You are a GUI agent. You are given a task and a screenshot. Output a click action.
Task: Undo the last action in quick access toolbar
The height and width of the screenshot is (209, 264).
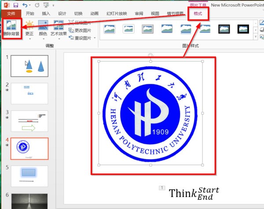tap(25, 5)
